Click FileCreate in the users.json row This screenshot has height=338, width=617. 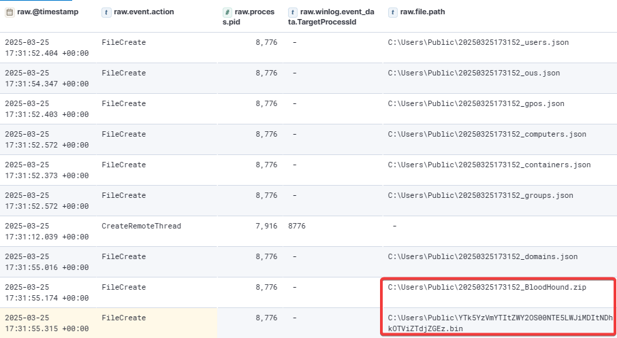coord(123,42)
